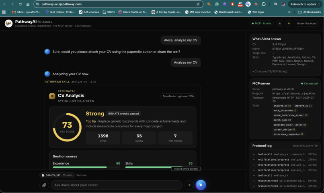Open the extension icon with New badge

pyautogui.click(x=240, y=4)
